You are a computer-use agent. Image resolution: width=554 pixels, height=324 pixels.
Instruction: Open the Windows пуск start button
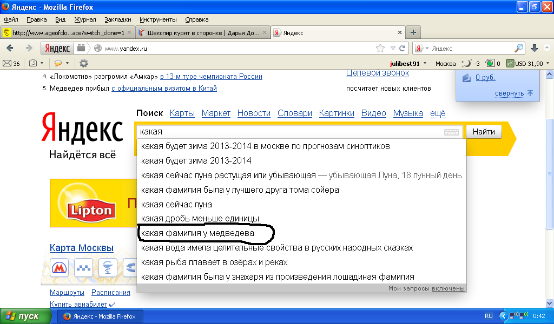[x=25, y=316]
